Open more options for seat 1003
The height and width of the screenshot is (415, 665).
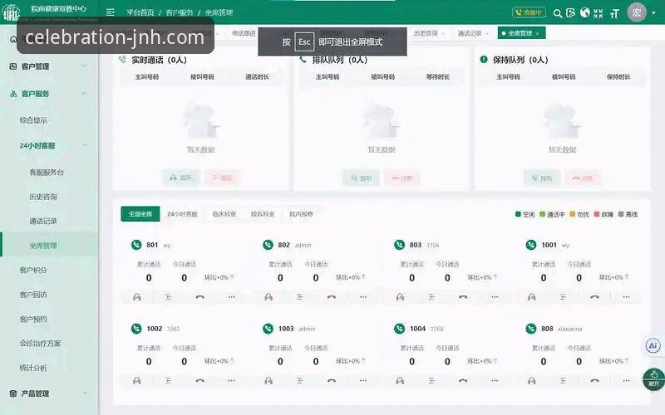pyautogui.click(x=363, y=381)
